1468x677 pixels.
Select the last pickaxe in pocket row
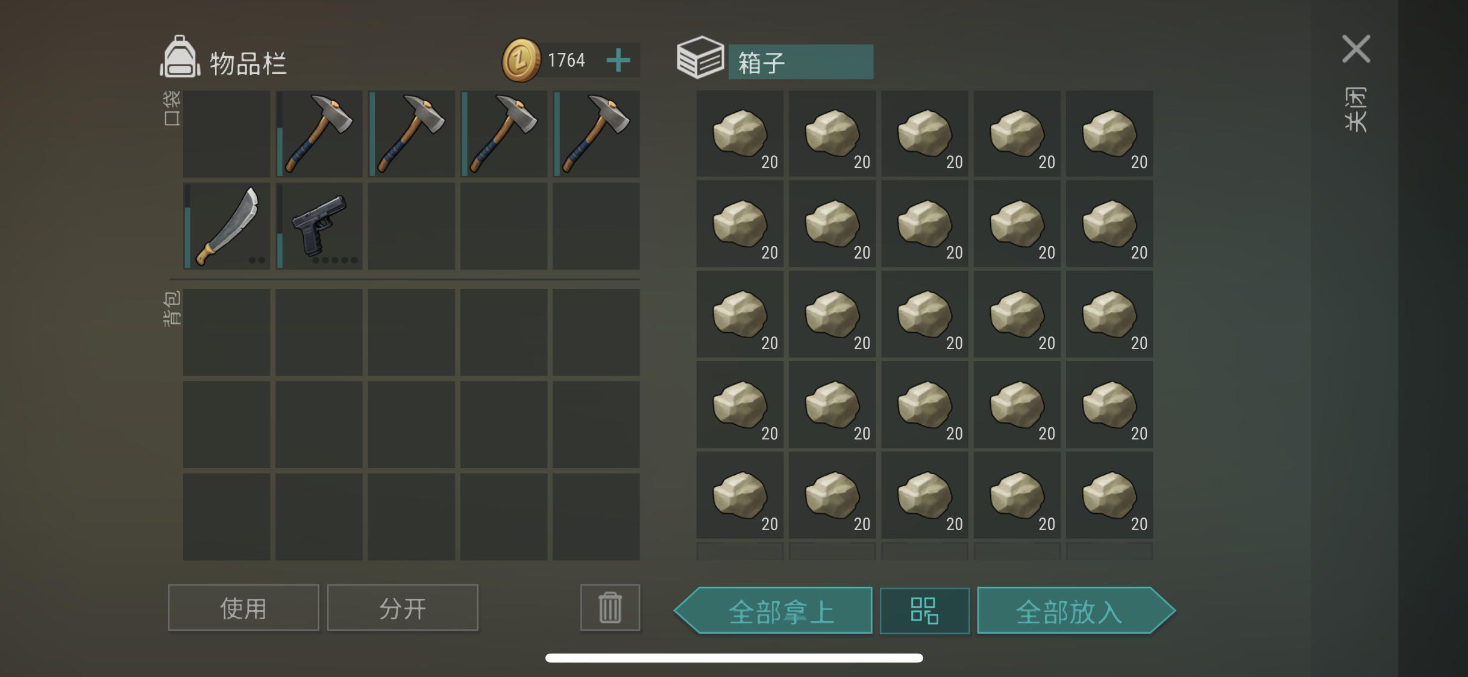pos(596,134)
